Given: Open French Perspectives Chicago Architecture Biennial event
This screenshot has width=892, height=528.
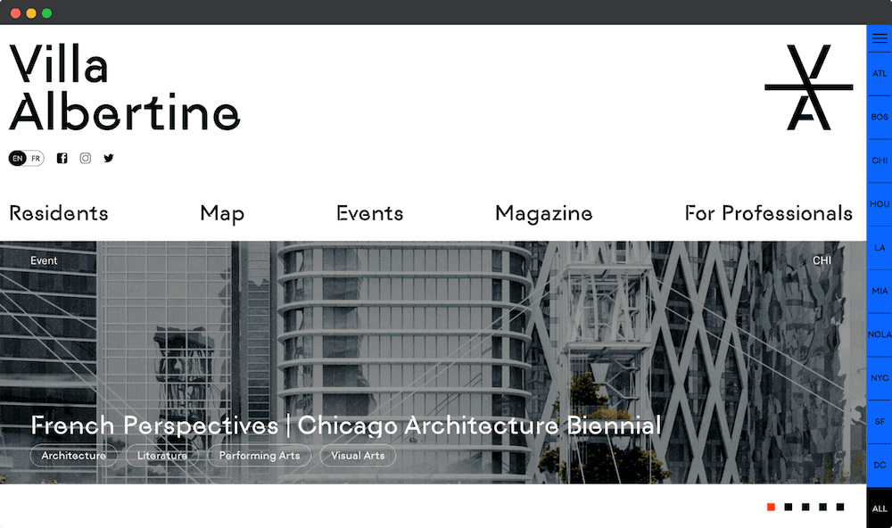Looking at the screenshot, I should click(346, 425).
